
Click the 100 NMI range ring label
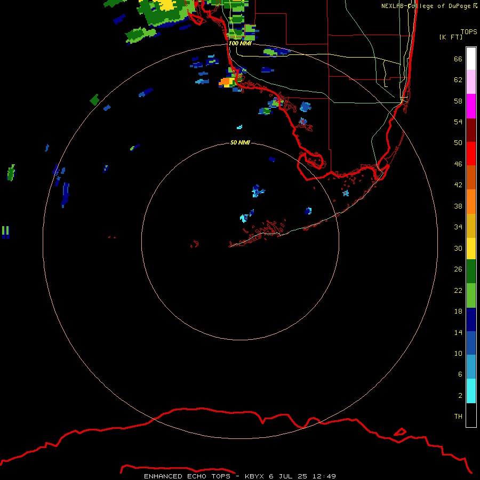click(x=240, y=43)
